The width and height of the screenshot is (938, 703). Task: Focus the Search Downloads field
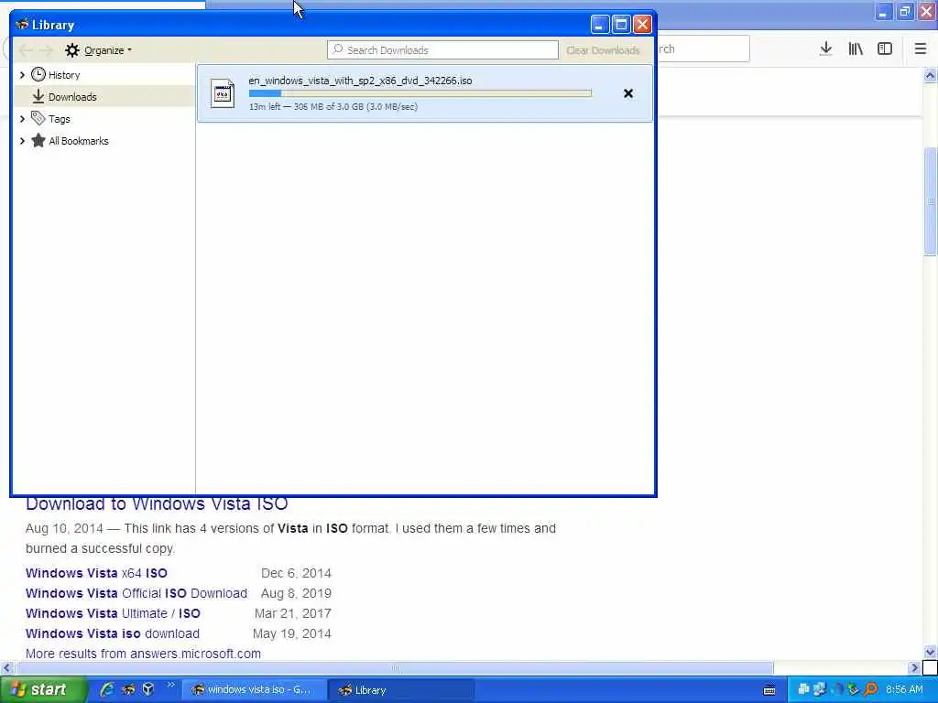coord(442,50)
